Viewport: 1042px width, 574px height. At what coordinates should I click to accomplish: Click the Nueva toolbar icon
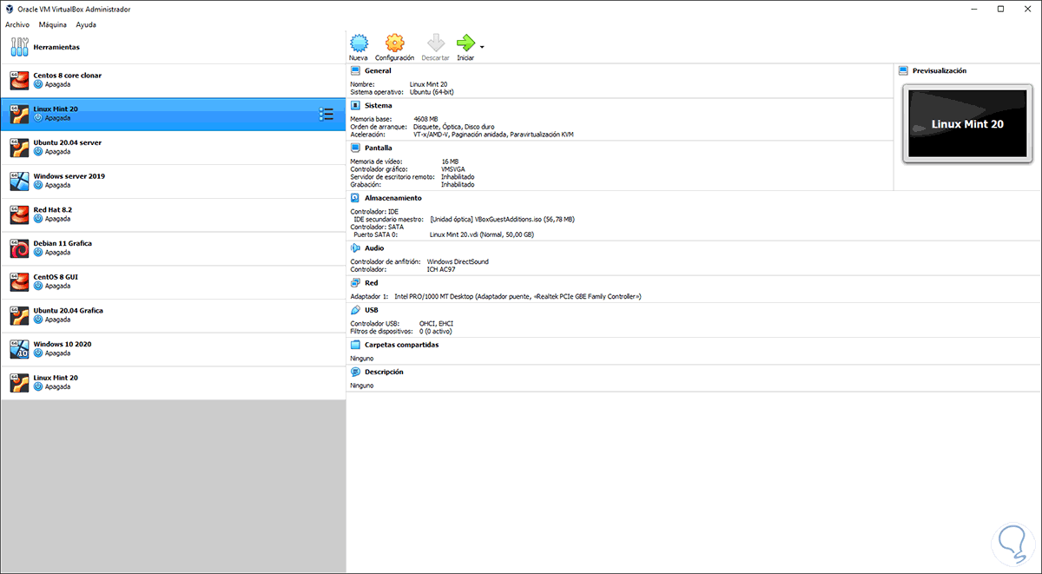tap(359, 43)
